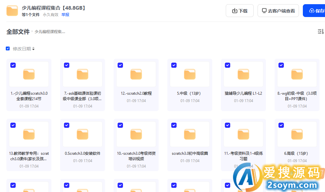
Task: Uncheck the 10.-scratch3.0考级师资培训视频 checkbox
Action: (x=120, y=125)
